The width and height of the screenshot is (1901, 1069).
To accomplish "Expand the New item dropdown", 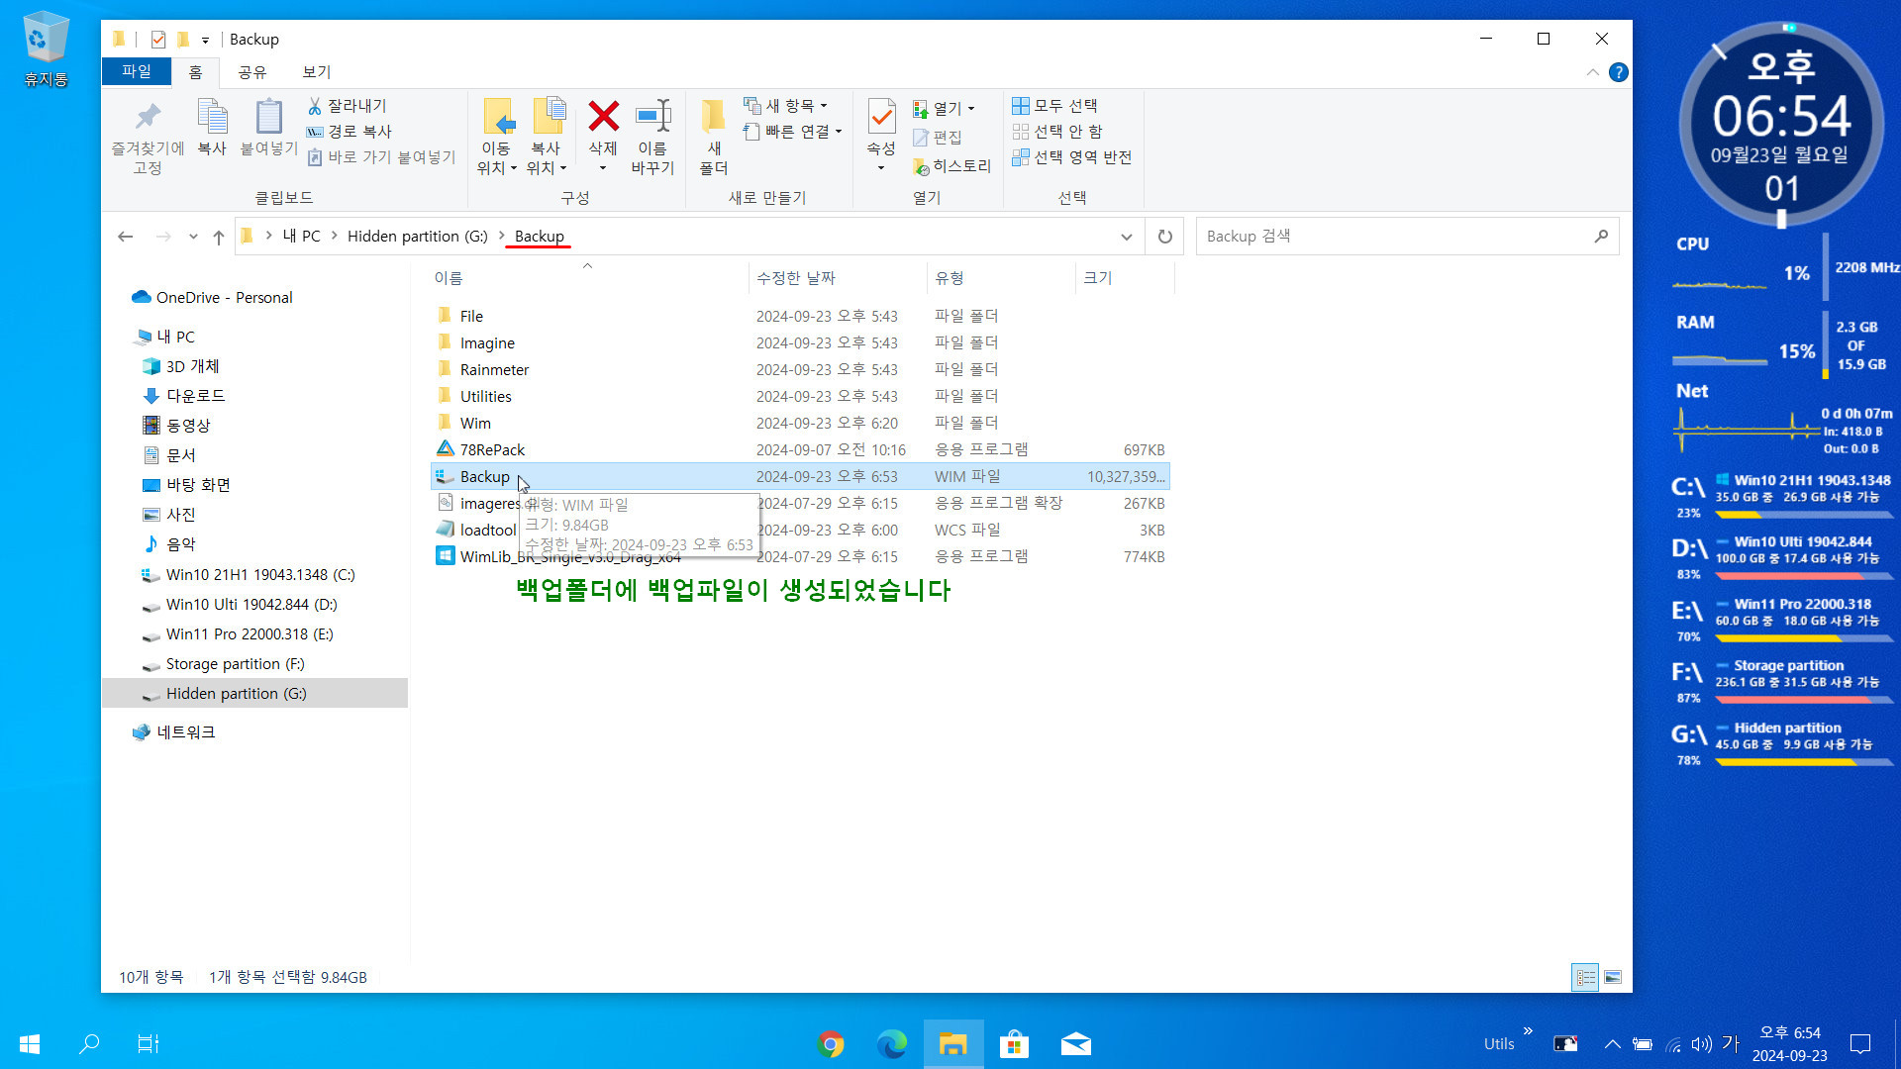I will tap(787, 106).
